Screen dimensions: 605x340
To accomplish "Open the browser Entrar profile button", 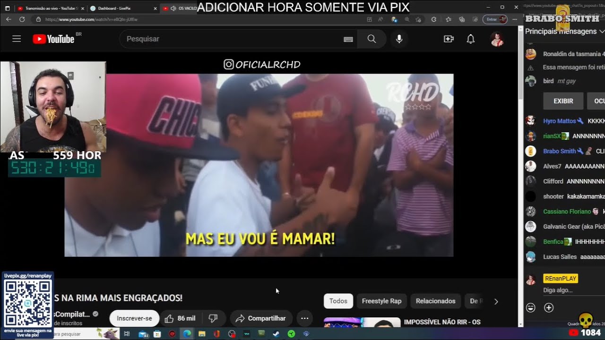I will coord(495,19).
